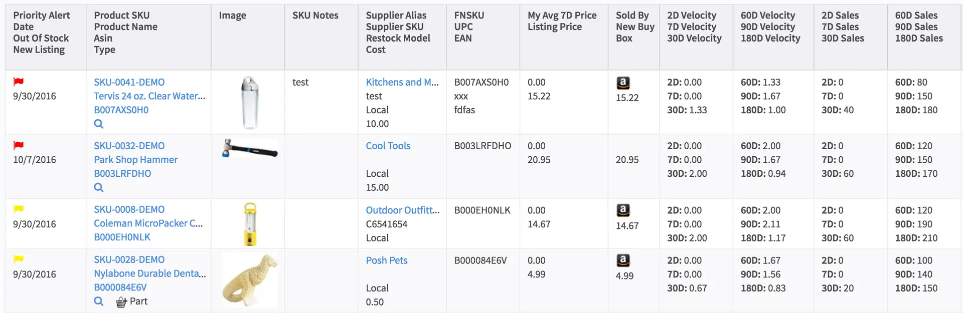Click magnifier icon under Nylabone B000084E6V
The height and width of the screenshot is (313, 963).
pos(99,301)
